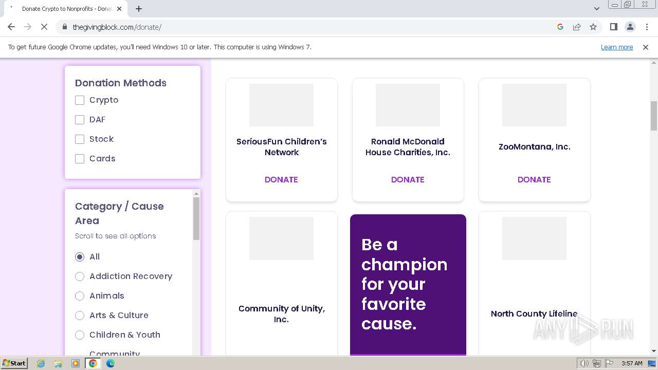Share this page icon
The width and height of the screenshot is (658, 370).
coord(577,27)
